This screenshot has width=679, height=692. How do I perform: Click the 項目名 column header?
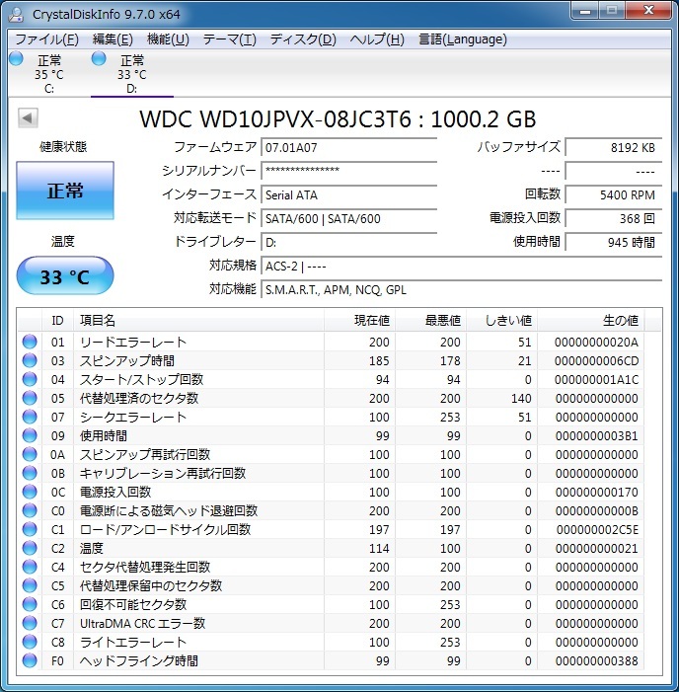coord(198,321)
